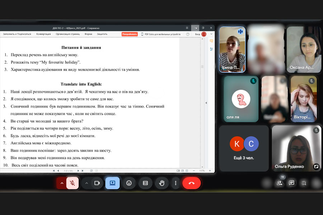
Task: Select single page view icon
Action: click(183, 171)
